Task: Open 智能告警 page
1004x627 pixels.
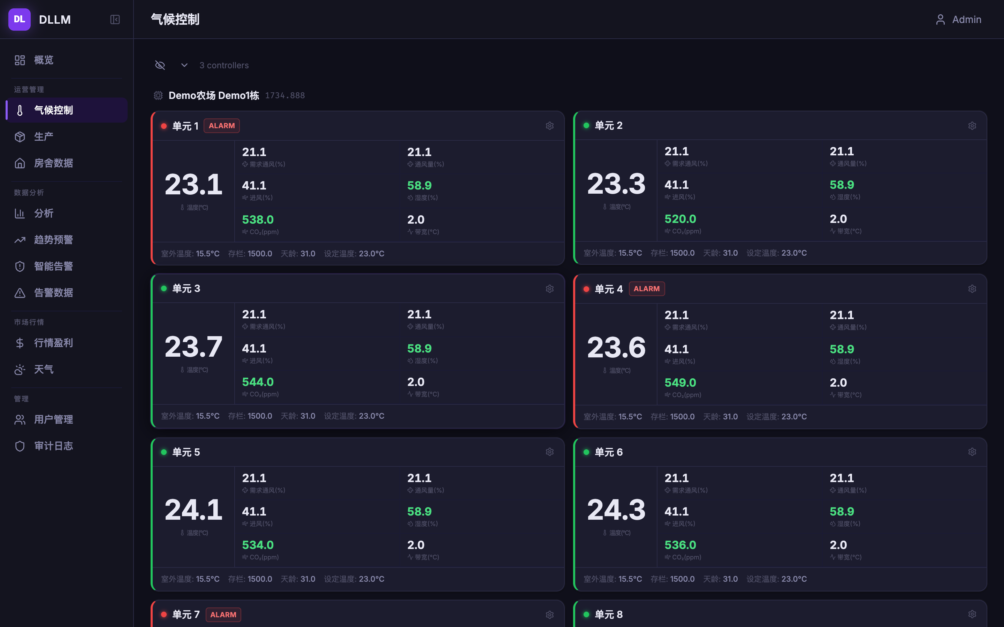Action: point(66,266)
